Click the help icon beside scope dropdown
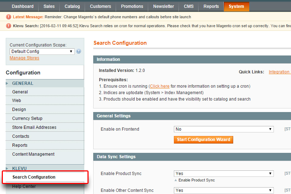Screen dimensions: 291x194 click(79, 52)
